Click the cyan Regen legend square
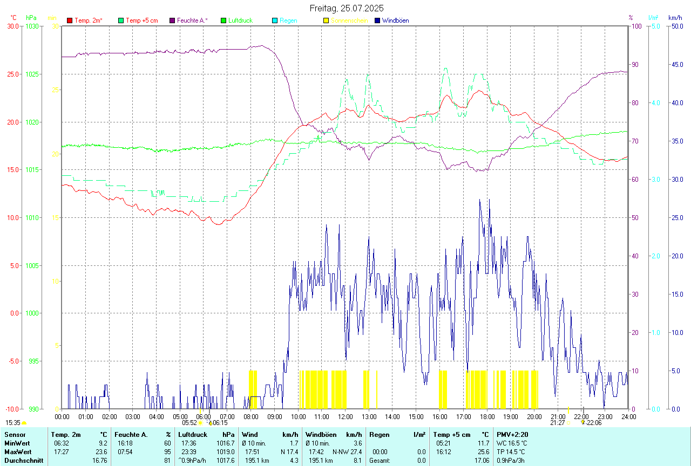The image size is (691, 466). 275,20
